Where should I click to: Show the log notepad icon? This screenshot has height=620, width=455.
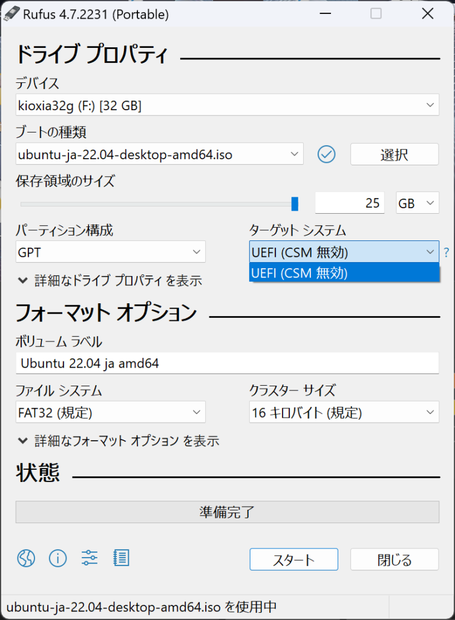[122, 558]
